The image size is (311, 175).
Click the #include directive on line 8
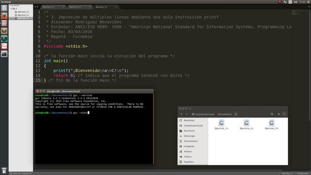53,46
